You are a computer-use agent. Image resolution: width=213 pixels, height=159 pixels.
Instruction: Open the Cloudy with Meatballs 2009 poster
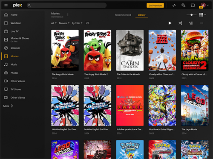tap(162, 50)
